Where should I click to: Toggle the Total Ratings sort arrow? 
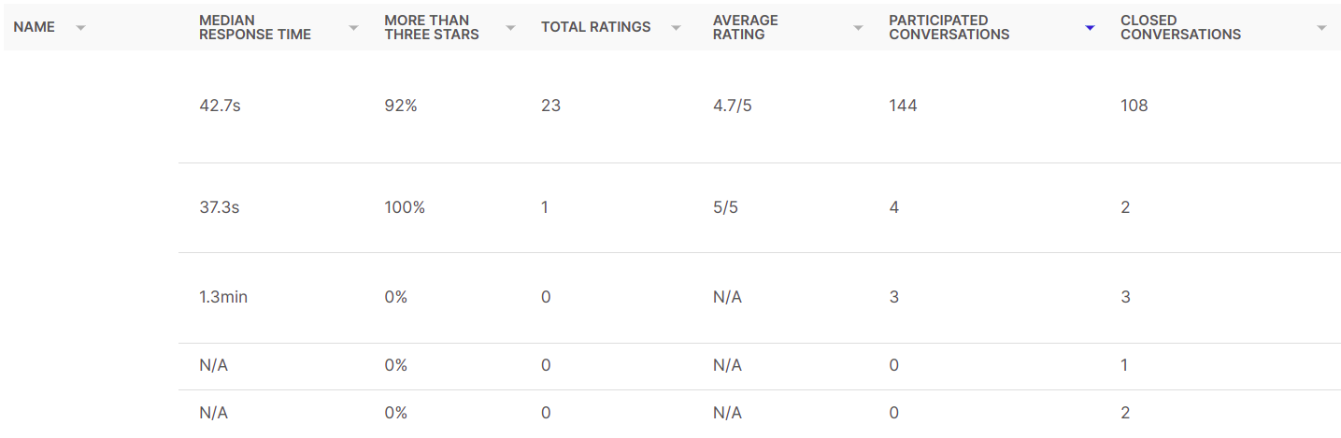point(676,28)
